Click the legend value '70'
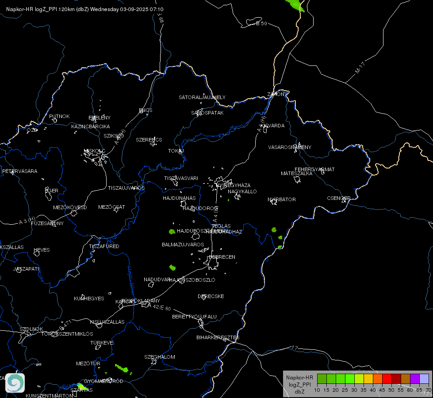The image size is (433, 398). [x=429, y=390]
